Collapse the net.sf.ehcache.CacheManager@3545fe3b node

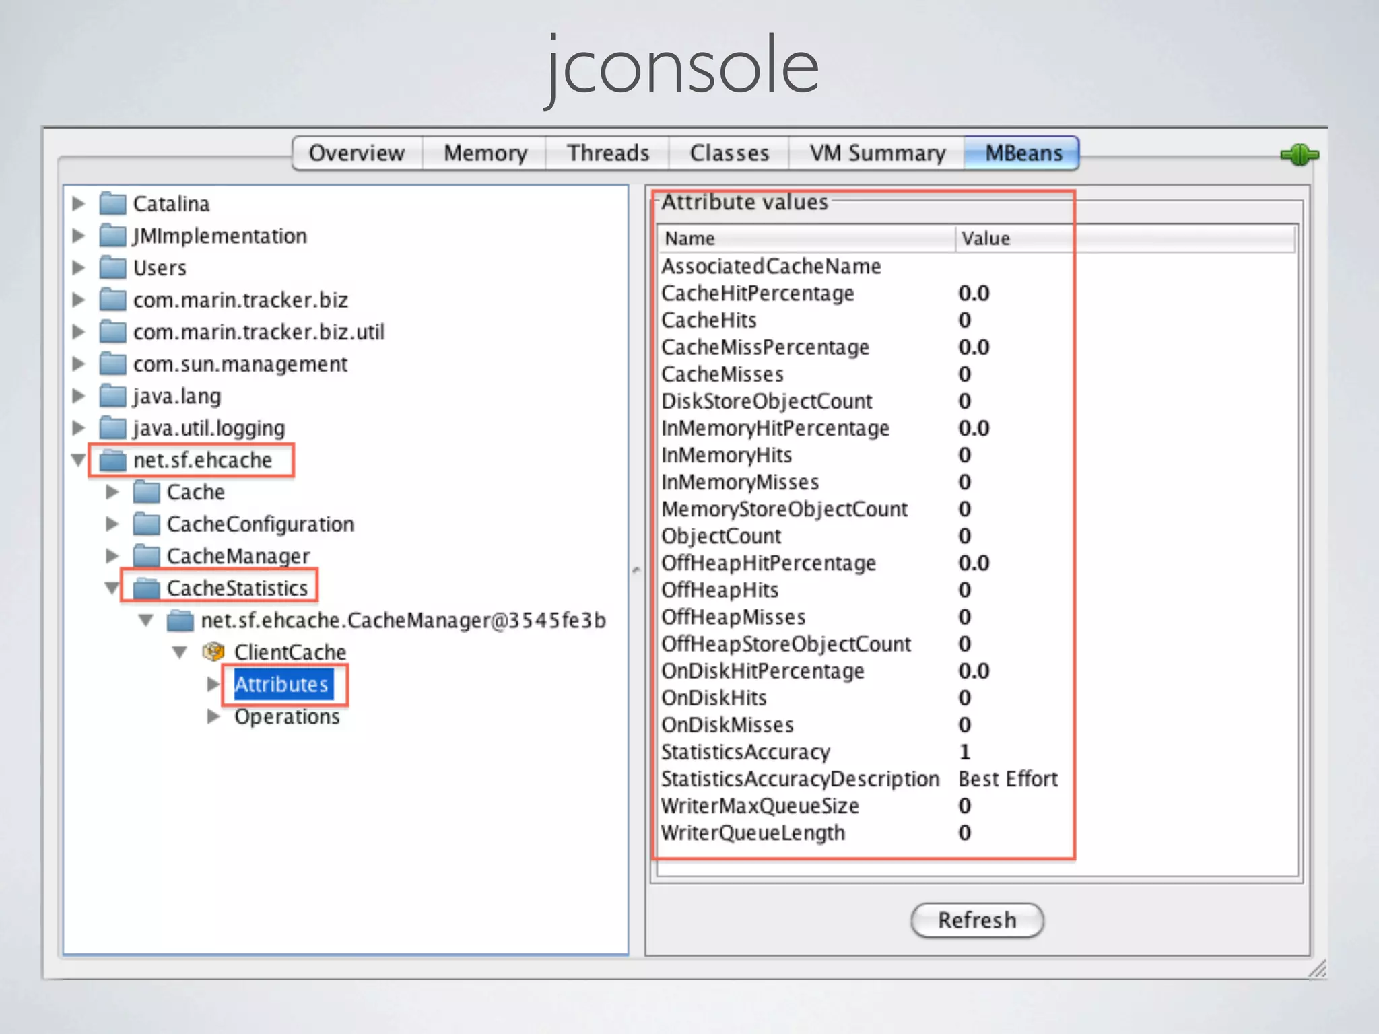[x=146, y=621]
